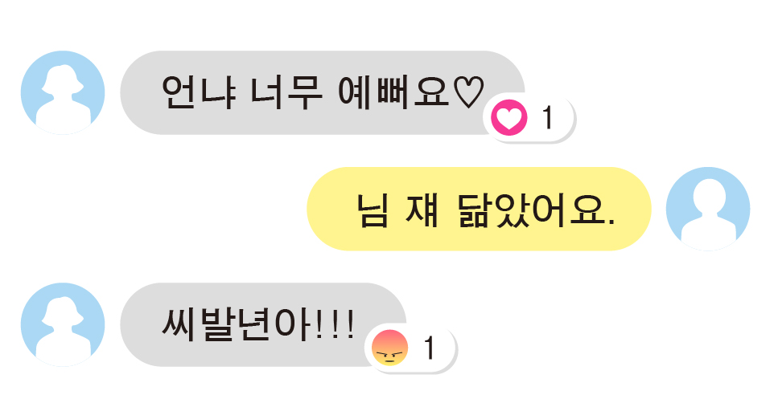Click the angry face reaction emoji
774x399 pixels.
pyautogui.click(x=389, y=348)
